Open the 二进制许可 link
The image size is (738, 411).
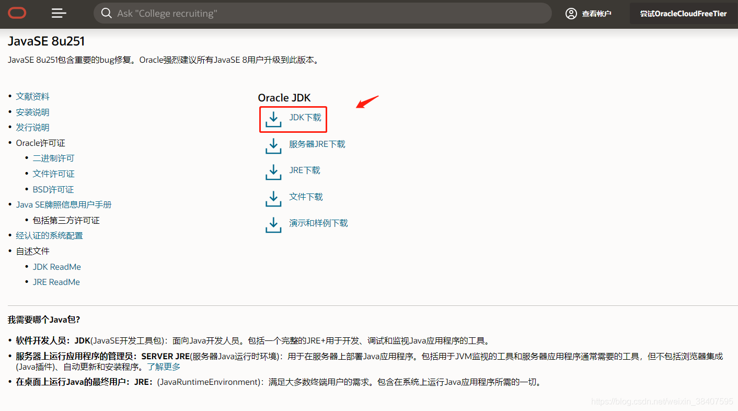tap(54, 158)
